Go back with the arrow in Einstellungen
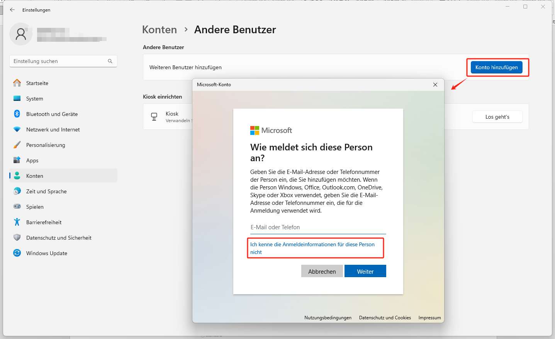The width and height of the screenshot is (555, 339). point(12,10)
